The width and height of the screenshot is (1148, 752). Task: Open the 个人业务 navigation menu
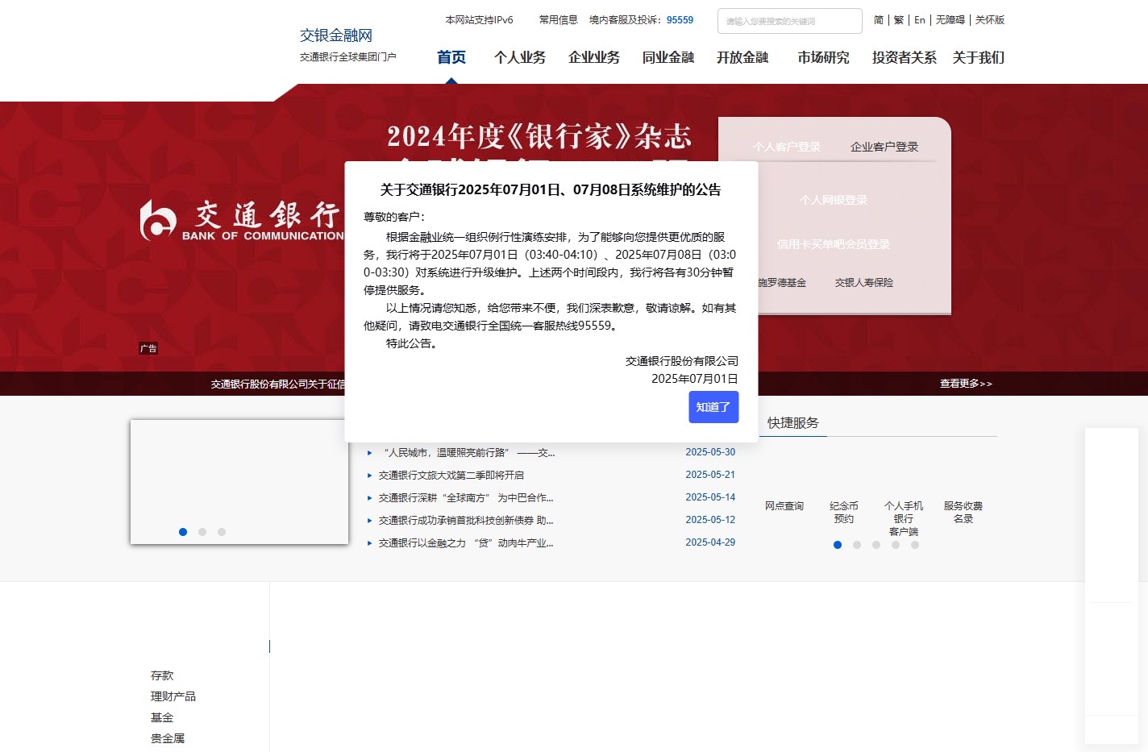(520, 57)
